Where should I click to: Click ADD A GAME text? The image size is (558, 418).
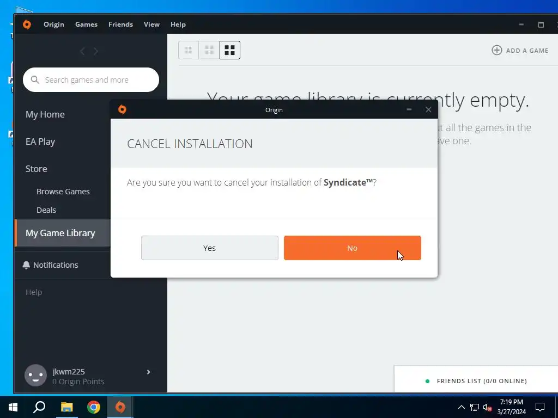pos(527,51)
